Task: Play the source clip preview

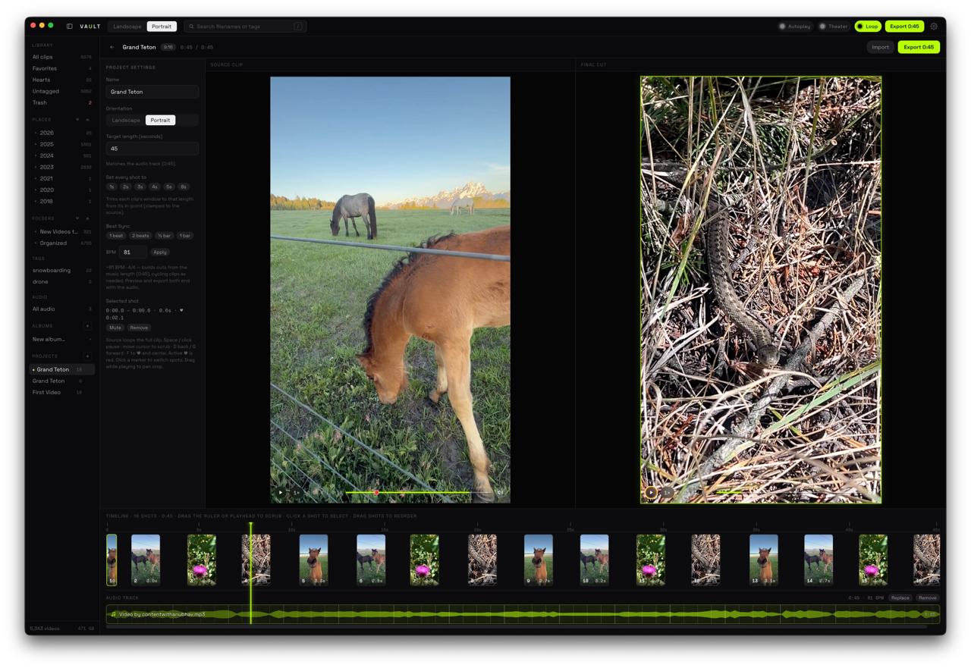Action: coord(281,493)
